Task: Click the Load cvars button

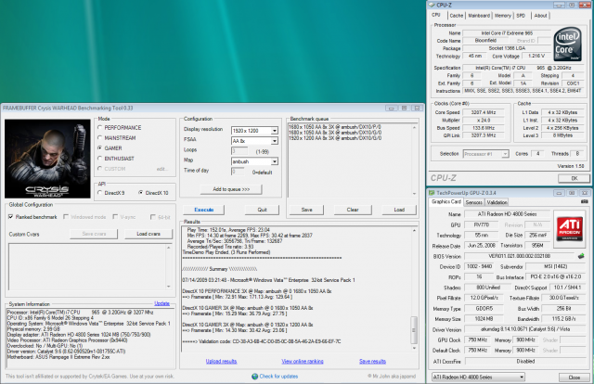Action: [148, 234]
